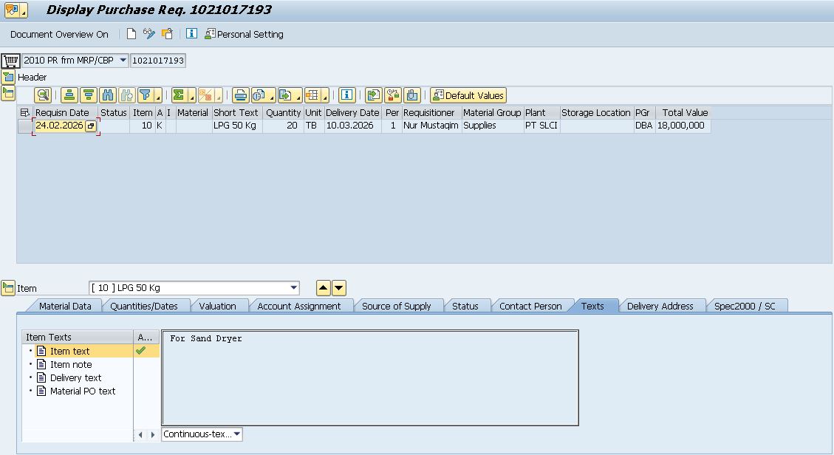
Task: Open the Other Purchase Requisition icon
Action: 168,34
